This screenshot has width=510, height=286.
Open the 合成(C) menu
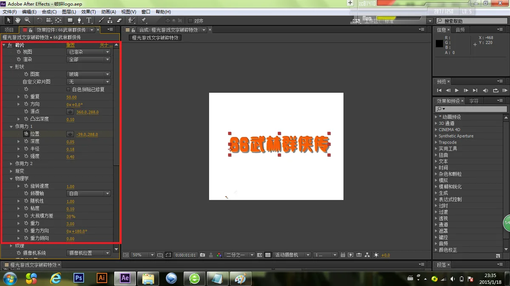point(49,12)
